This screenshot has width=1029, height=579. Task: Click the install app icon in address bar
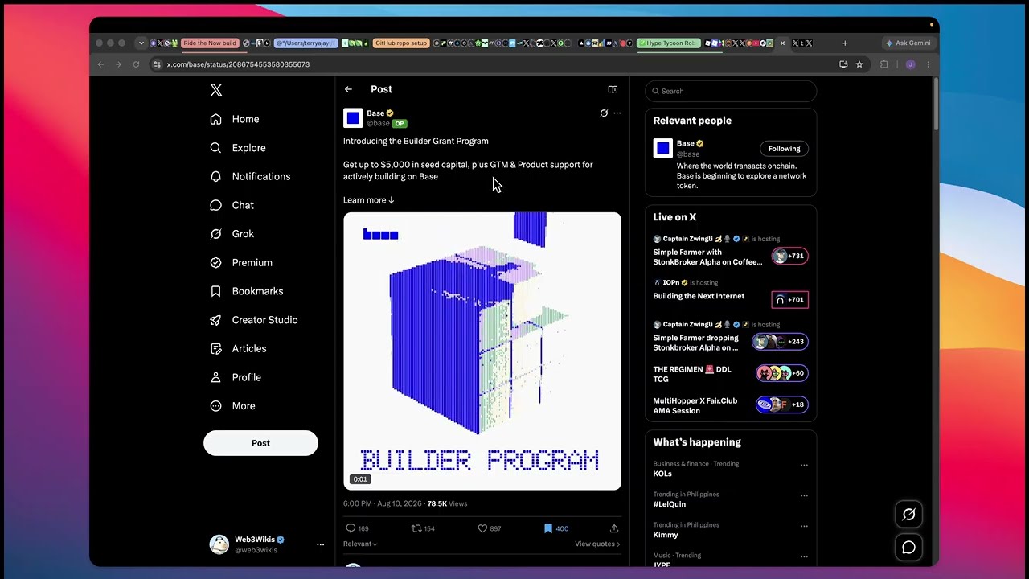843,64
